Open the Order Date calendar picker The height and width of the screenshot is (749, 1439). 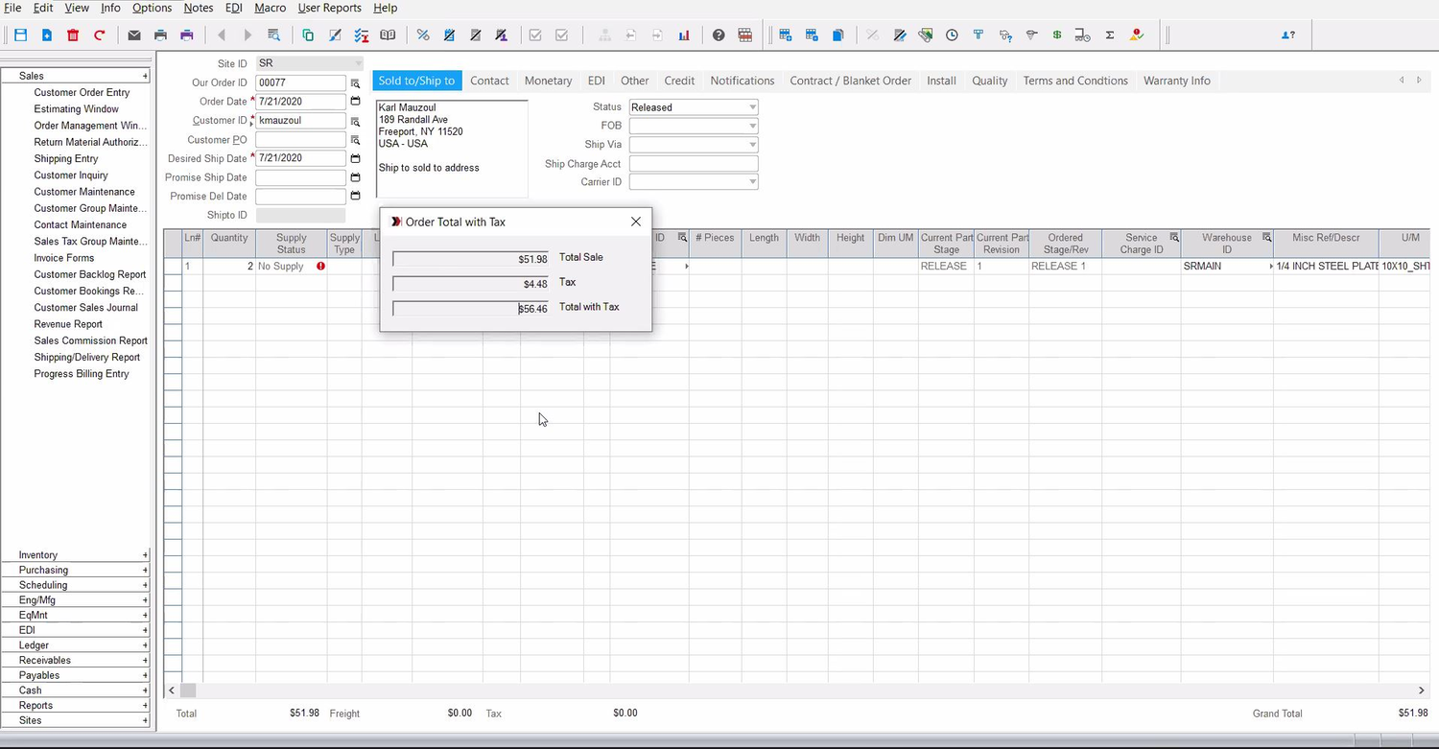pyautogui.click(x=355, y=101)
